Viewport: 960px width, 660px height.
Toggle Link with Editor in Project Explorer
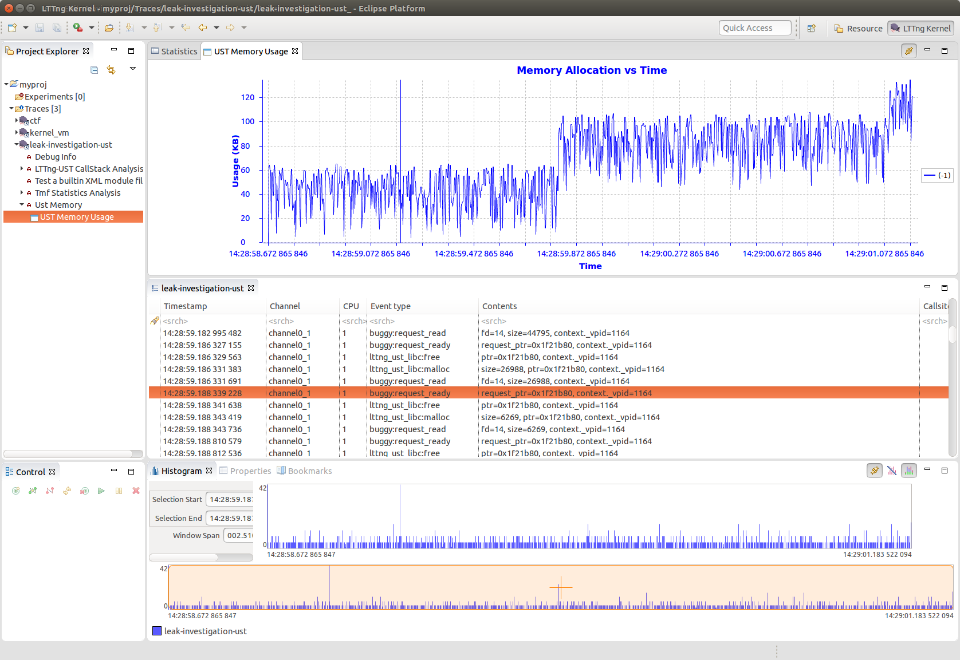point(111,70)
